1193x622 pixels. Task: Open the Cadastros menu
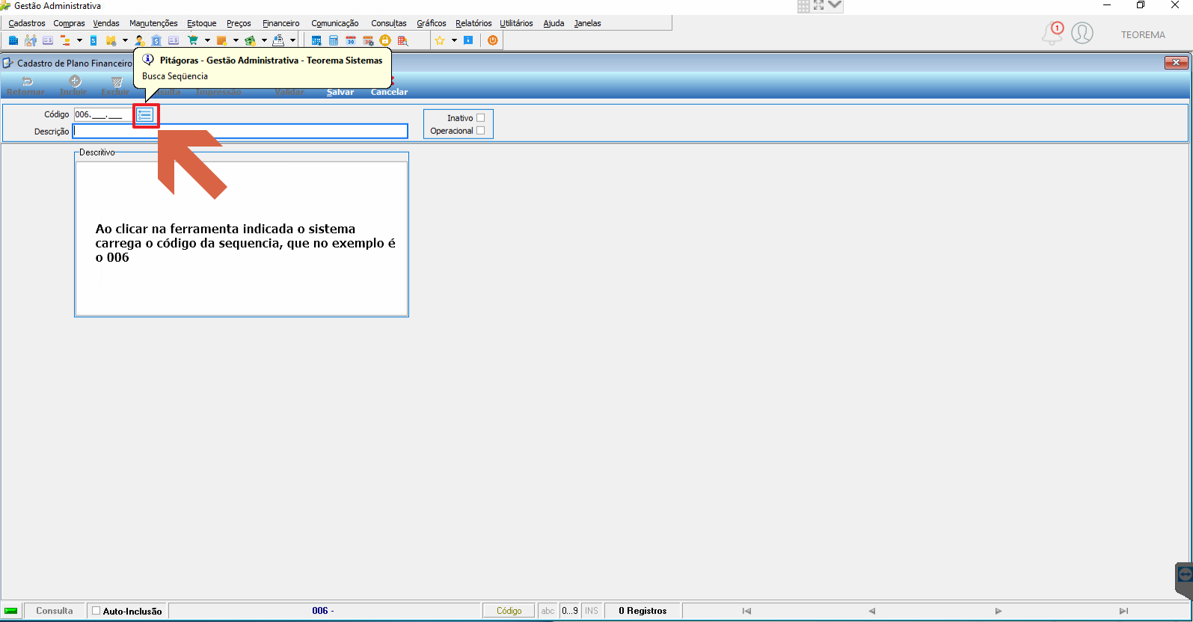coord(27,23)
